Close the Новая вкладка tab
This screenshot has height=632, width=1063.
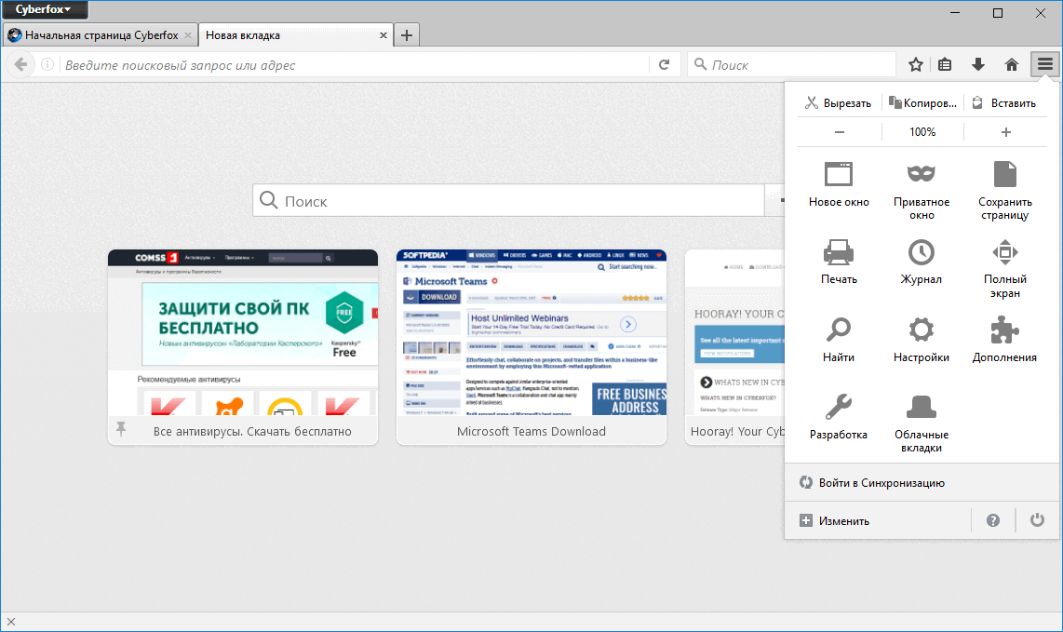pos(383,35)
